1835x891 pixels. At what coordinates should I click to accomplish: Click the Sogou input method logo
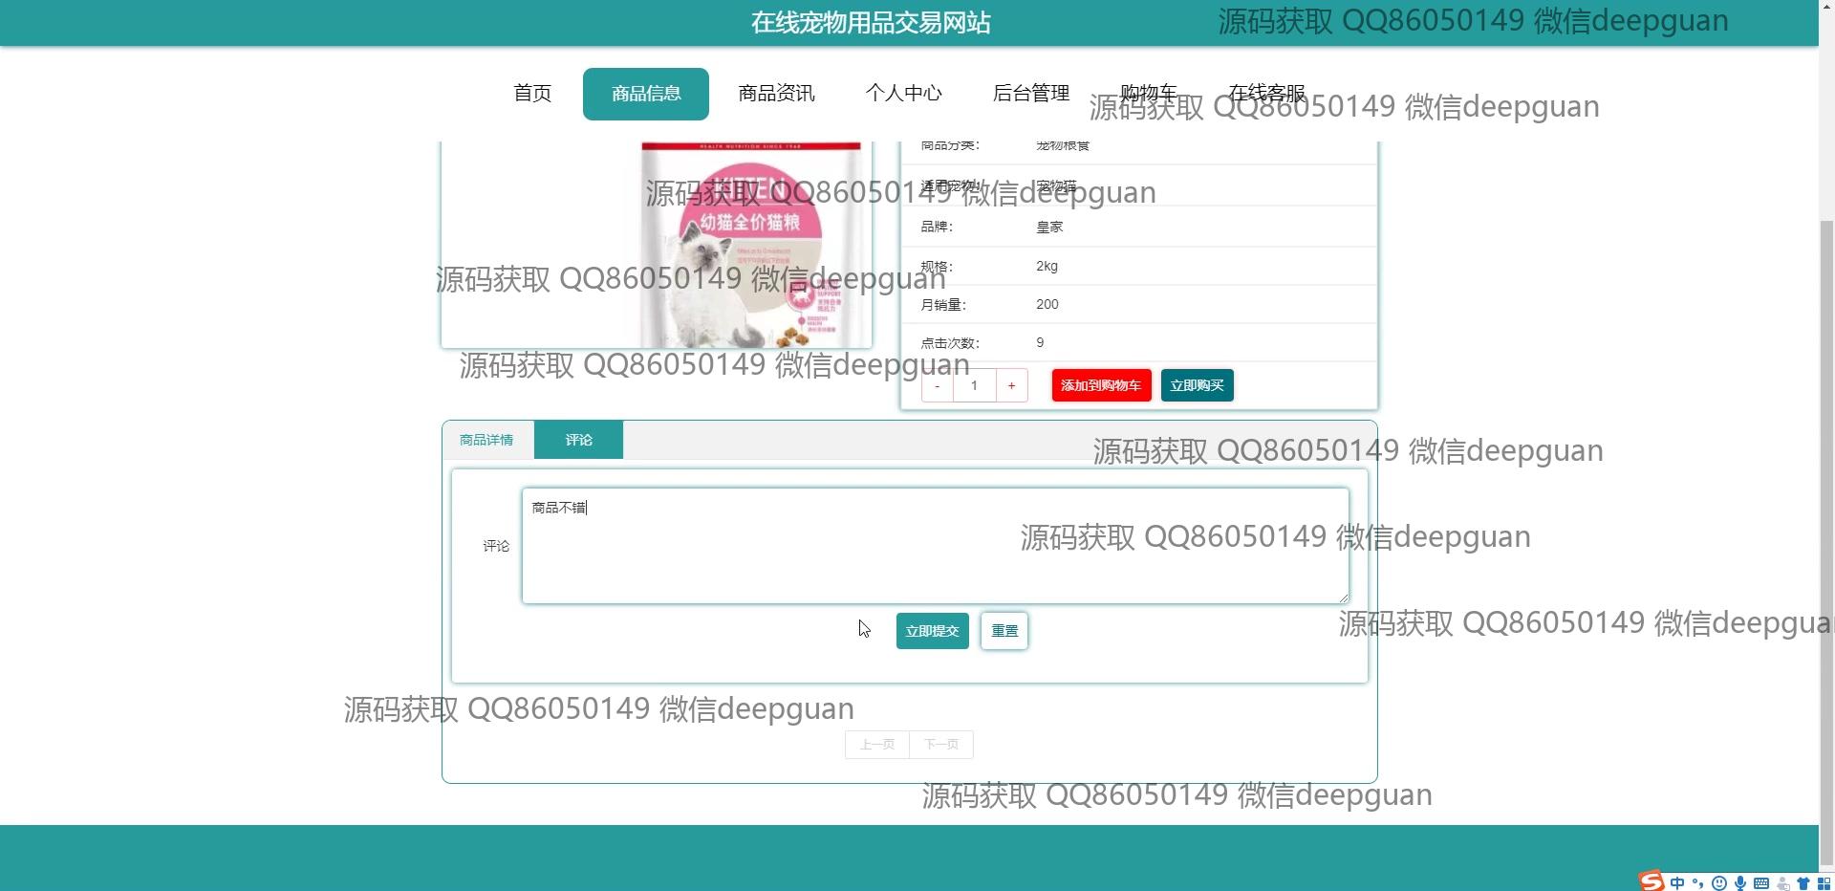coord(1651,881)
